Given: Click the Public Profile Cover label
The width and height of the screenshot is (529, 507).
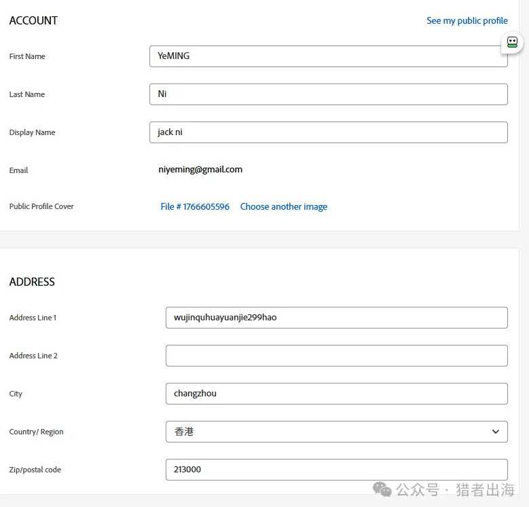Looking at the screenshot, I should tap(41, 206).
